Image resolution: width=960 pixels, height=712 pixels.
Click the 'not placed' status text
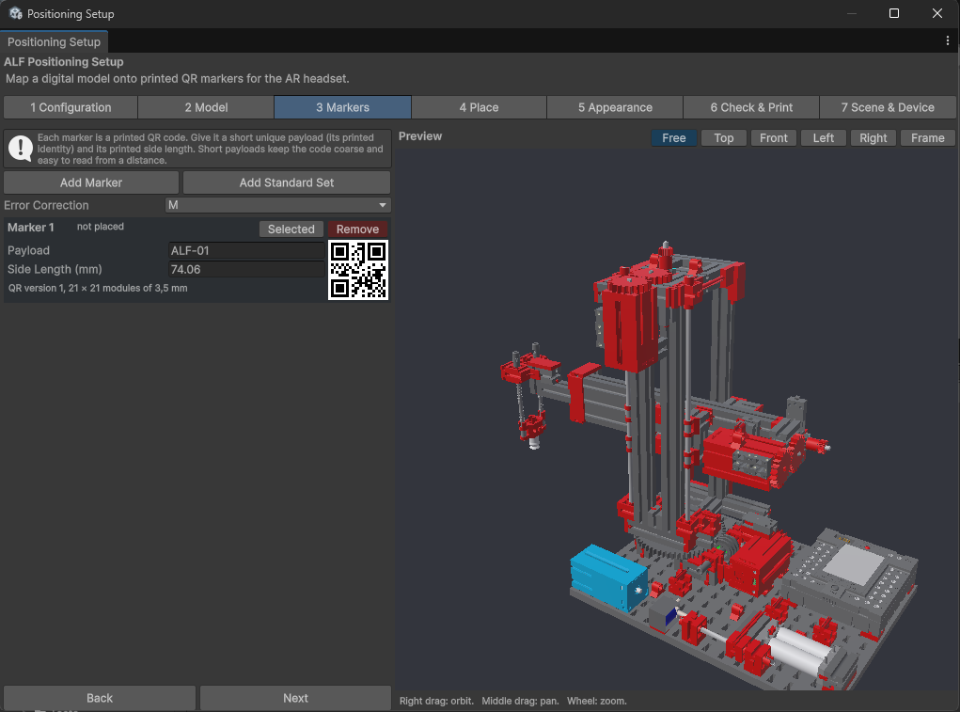(x=101, y=227)
